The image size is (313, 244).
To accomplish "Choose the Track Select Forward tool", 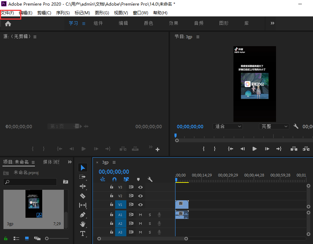I will [x=83, y=177].
